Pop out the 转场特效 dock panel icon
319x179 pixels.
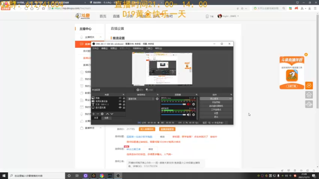(158, 95)
